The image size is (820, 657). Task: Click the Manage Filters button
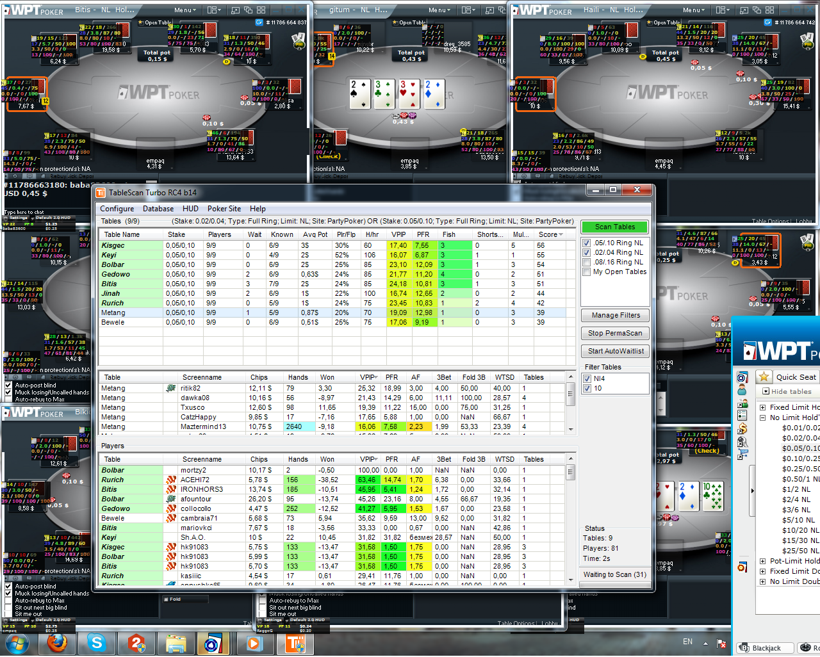[616, 315]
